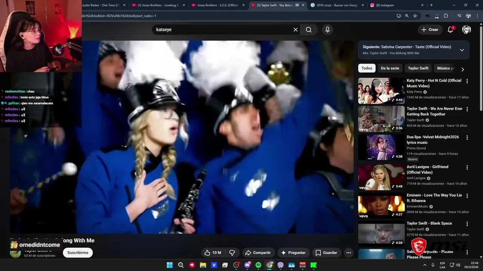Viewport: 483px width, 271px height.
Task: Open Spotify from the taskbar
Action: coord(258,265)
